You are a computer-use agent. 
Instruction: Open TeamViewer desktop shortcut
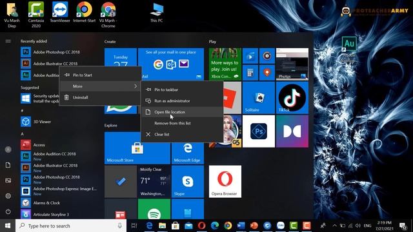coord(60,12)
